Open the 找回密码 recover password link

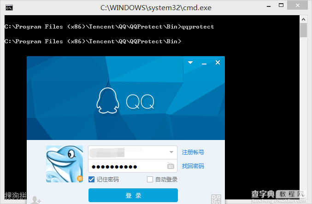click(193, 166)
